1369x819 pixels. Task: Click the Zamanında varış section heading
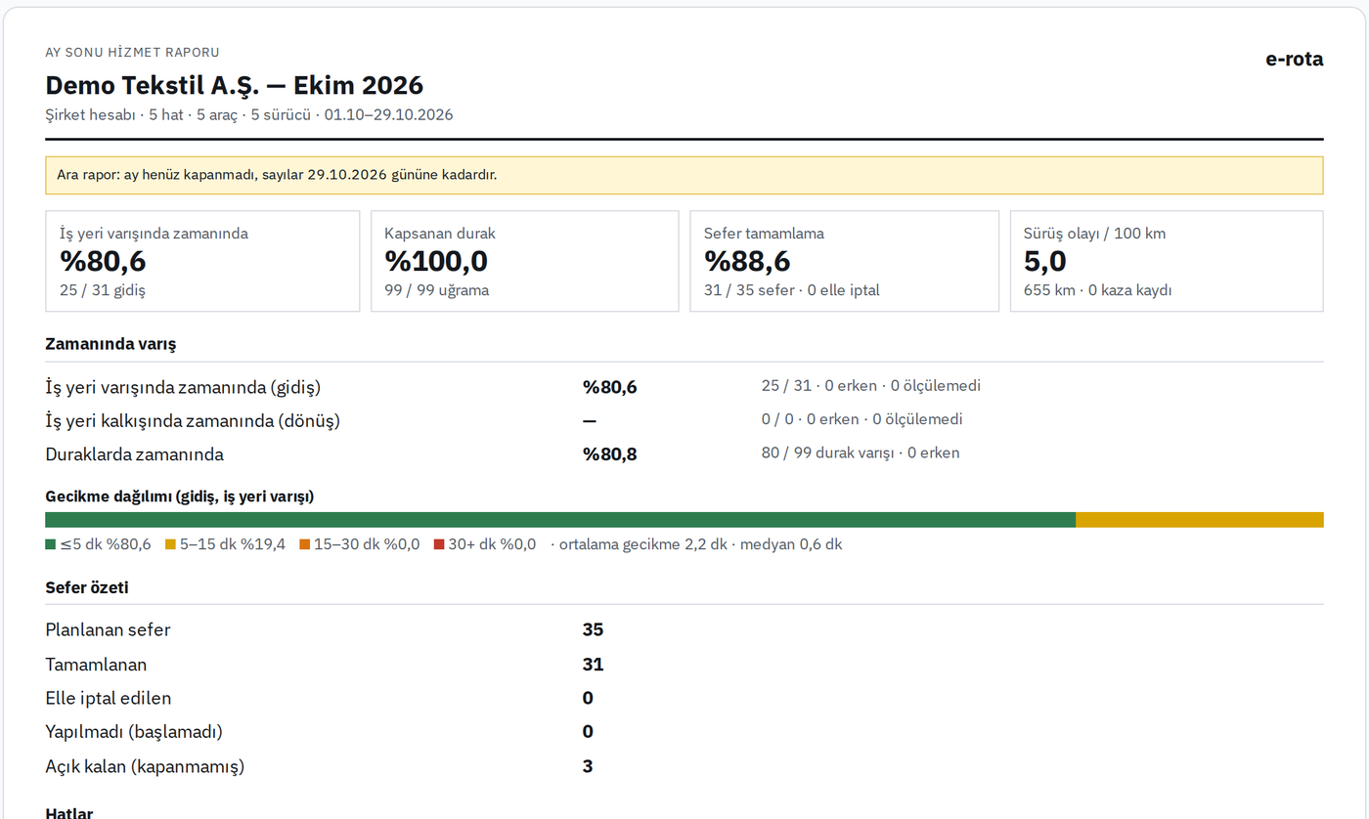pos(110,344)
